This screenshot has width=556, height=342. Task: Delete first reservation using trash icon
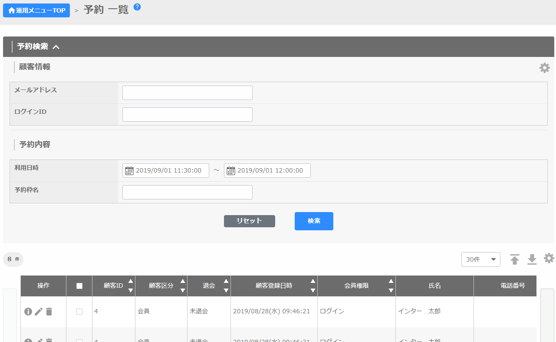point(49,312)
